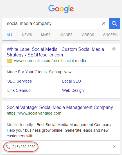
Task: Open the Local SEO sitelink
Action: pyautogui.click(x=71, y=81)
